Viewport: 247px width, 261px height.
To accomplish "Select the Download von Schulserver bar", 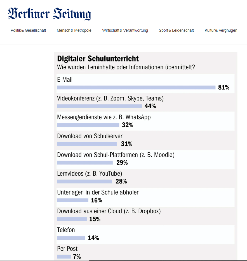I will [87, 144].
